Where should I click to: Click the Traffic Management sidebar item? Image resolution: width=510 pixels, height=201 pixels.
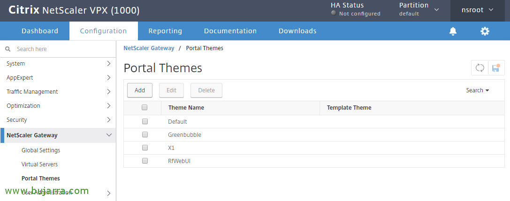pos(32,91)
